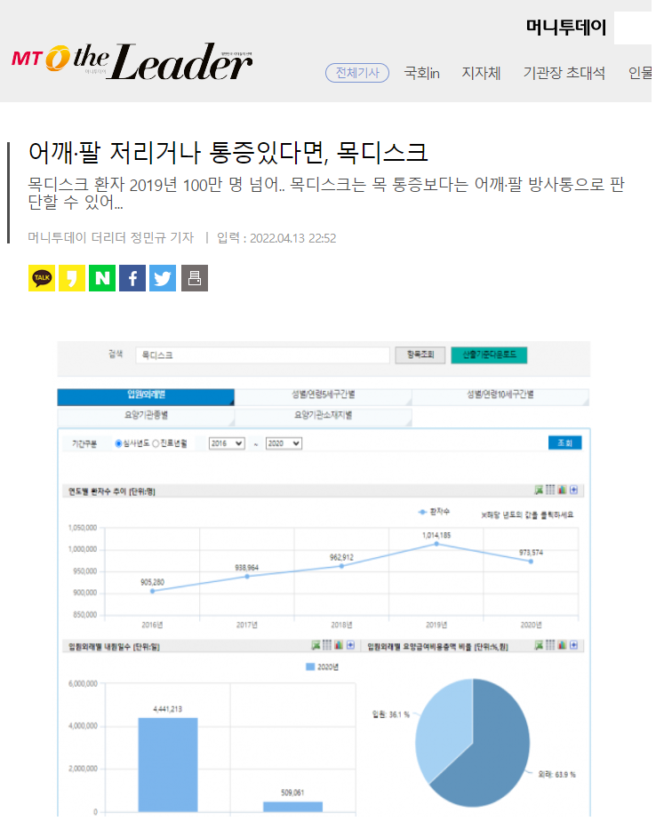Click the date text 입력 : 2022.04.13 22:52
Viewport: 656px width, 821px height.
coord(276,238)
